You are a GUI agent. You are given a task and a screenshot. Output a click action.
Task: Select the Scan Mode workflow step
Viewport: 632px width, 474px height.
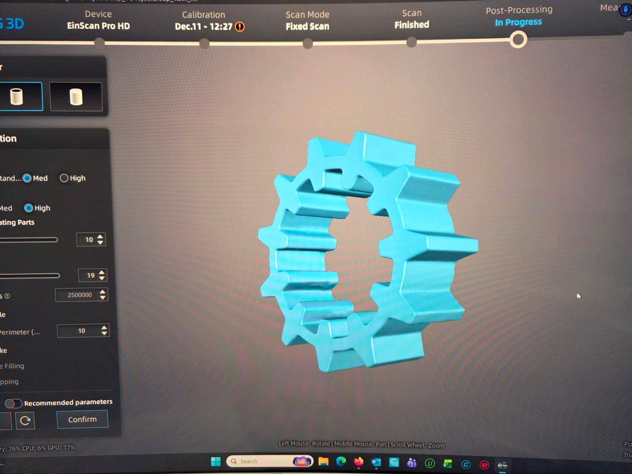point(307,20)
